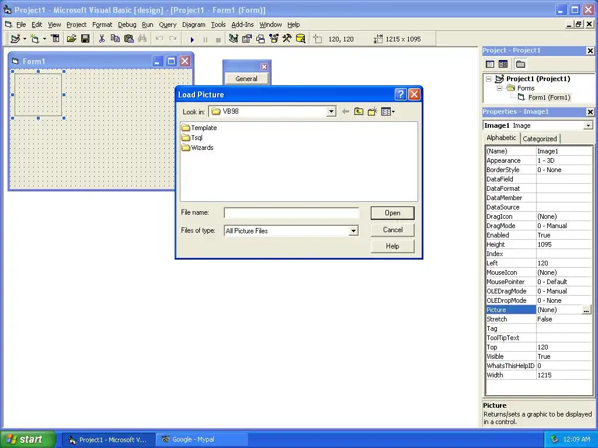Click the Start run arrow
The image size is (598, 448).
click(x=192, y=40)
